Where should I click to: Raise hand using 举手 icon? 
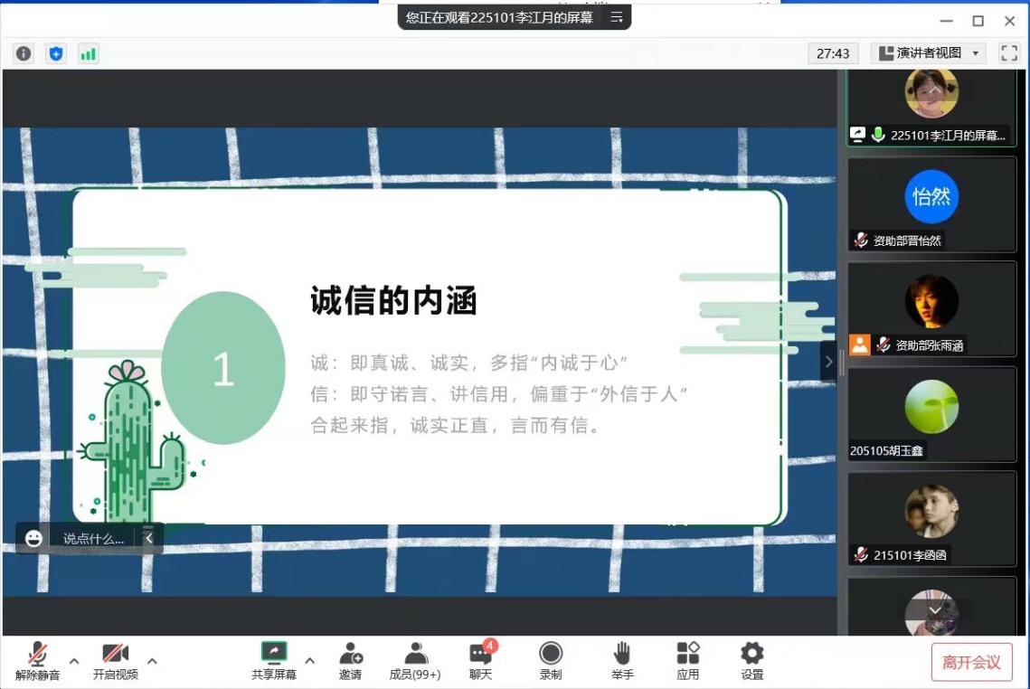tap(622, 660)
